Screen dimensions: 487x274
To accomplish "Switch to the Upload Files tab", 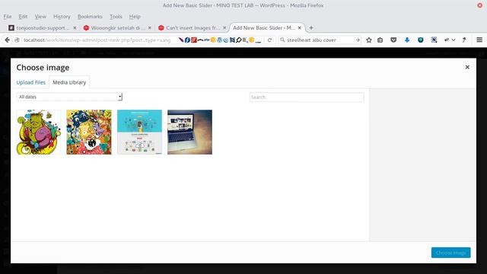I will 30,82.
